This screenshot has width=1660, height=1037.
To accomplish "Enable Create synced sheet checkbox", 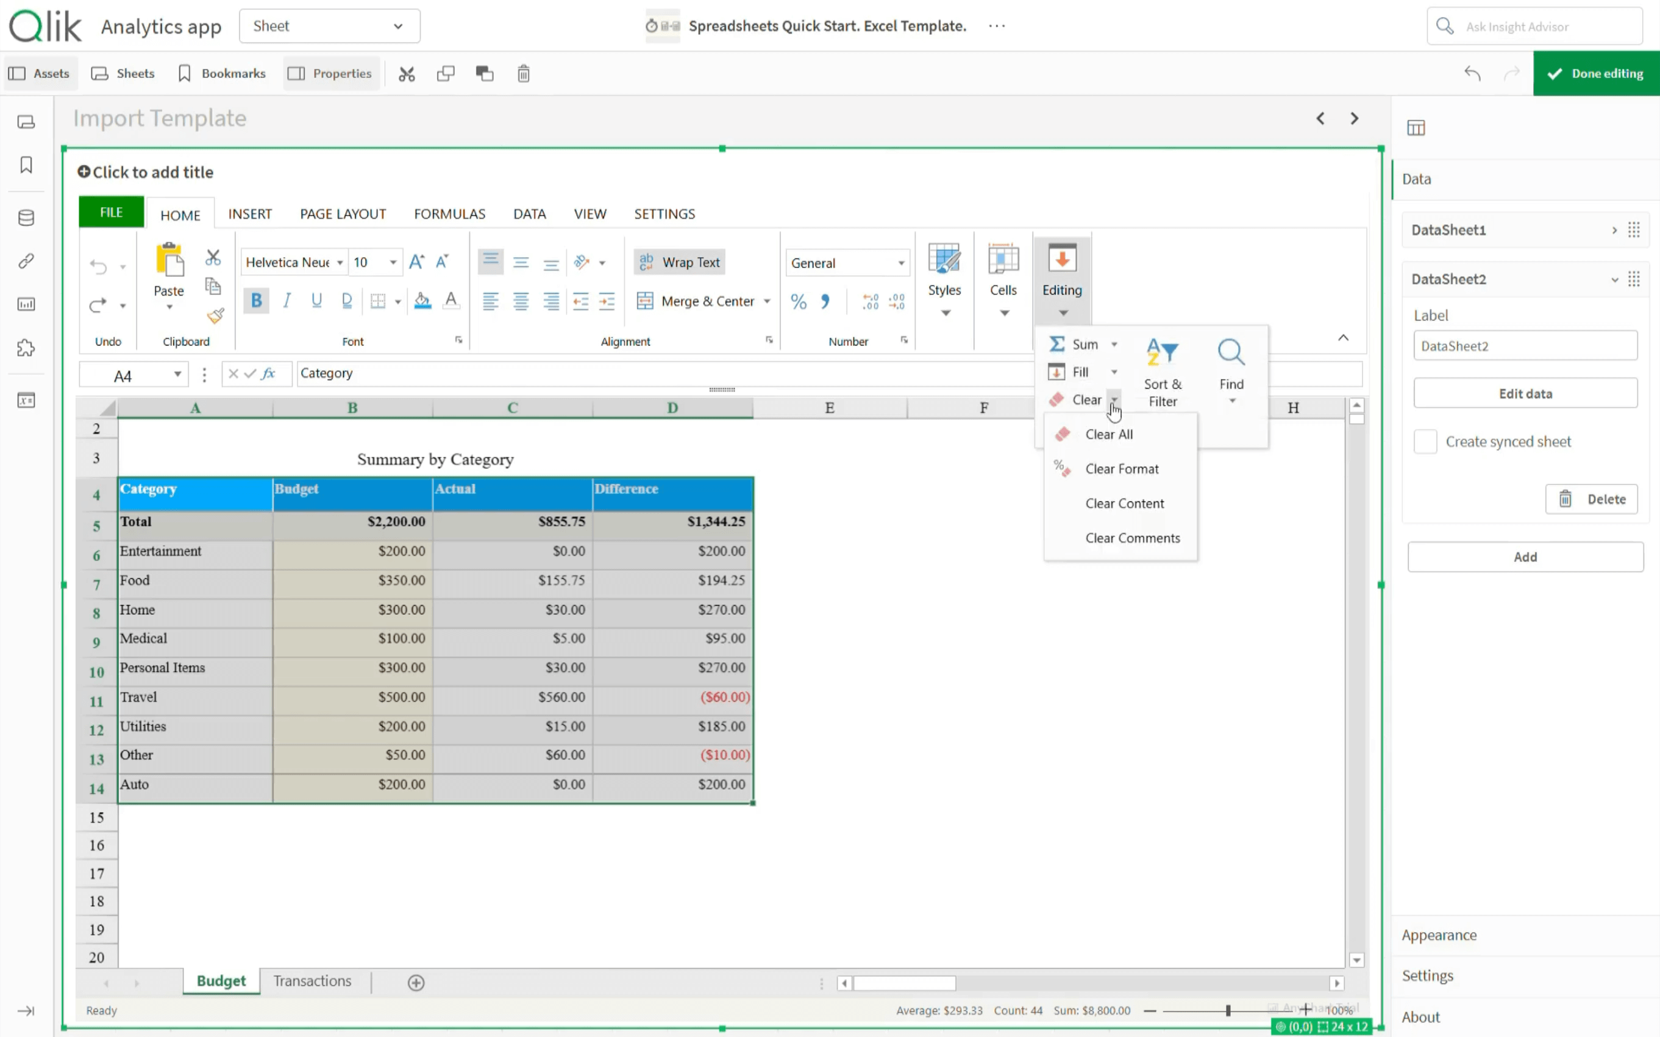I will 1425,442.
